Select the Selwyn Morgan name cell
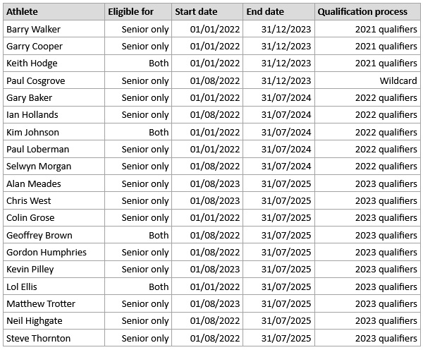Image resolution: width=423 pixels, height=350 pixels. [54, 167]
